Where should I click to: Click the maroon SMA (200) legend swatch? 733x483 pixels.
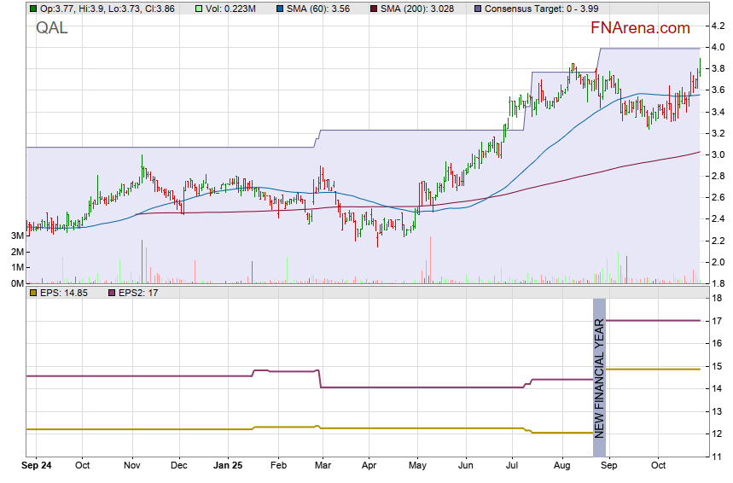pyautogui.click(x=373, y=8)
